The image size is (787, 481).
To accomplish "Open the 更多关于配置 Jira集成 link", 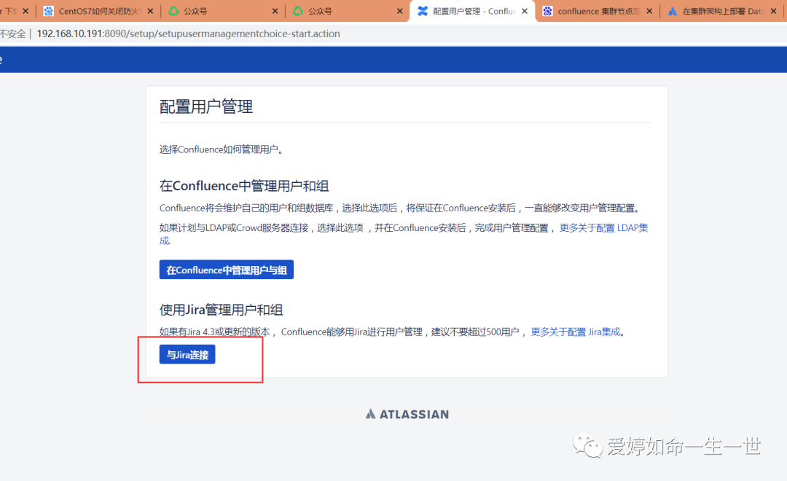I will 576,332.
